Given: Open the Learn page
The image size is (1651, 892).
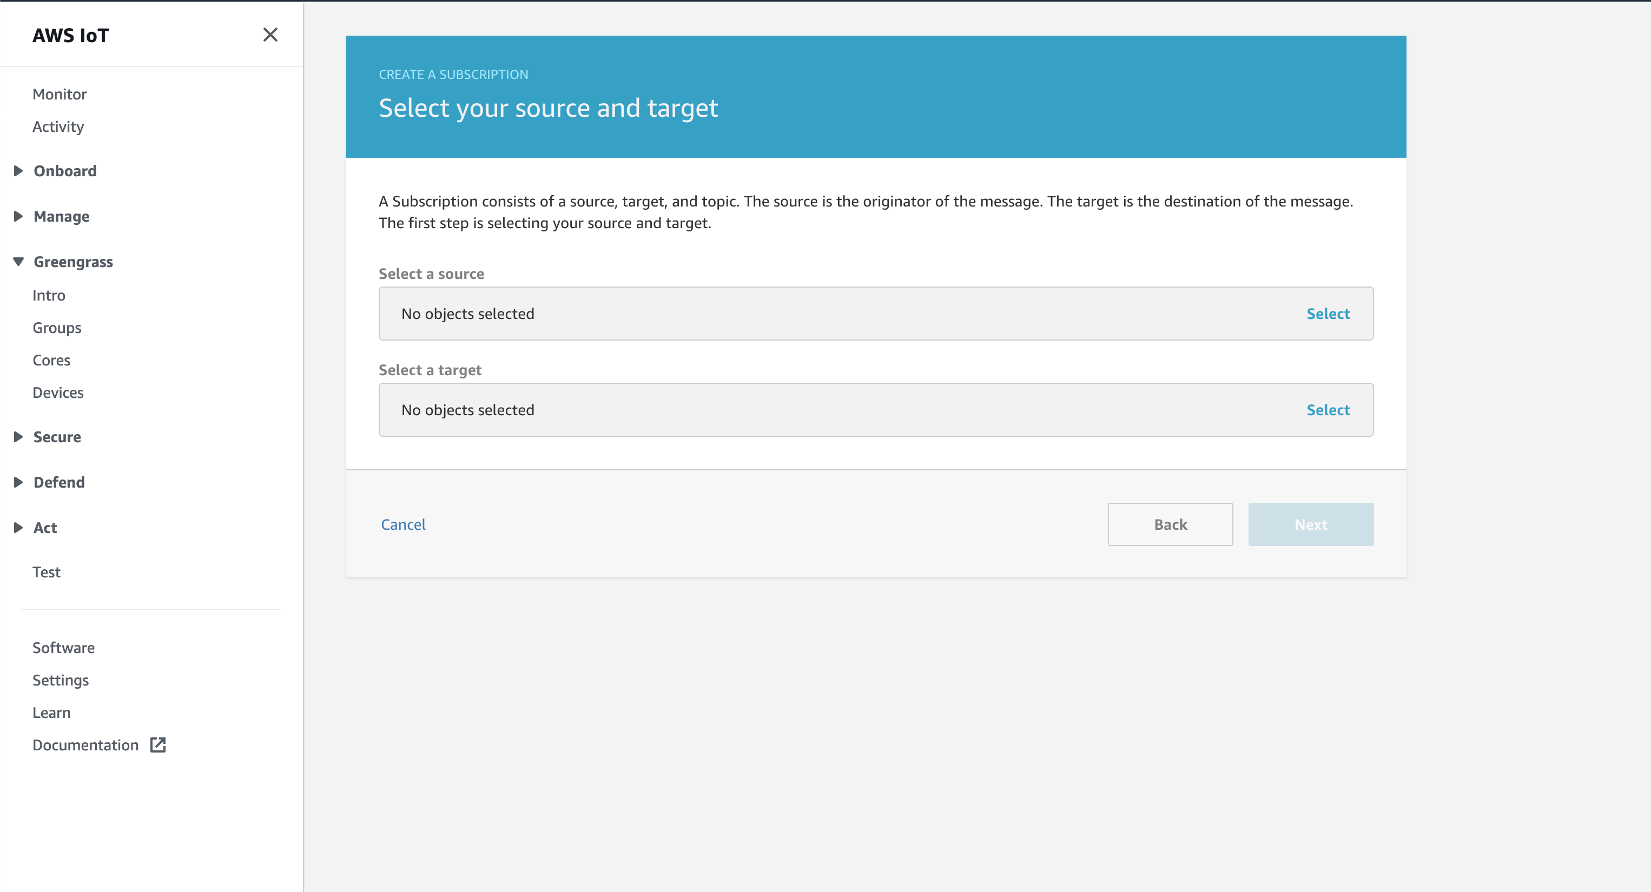Looking at the screenshot, I should (x=51, y=713).
